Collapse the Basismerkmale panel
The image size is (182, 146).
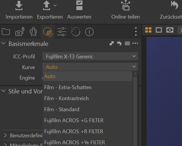tap(4, 44)
